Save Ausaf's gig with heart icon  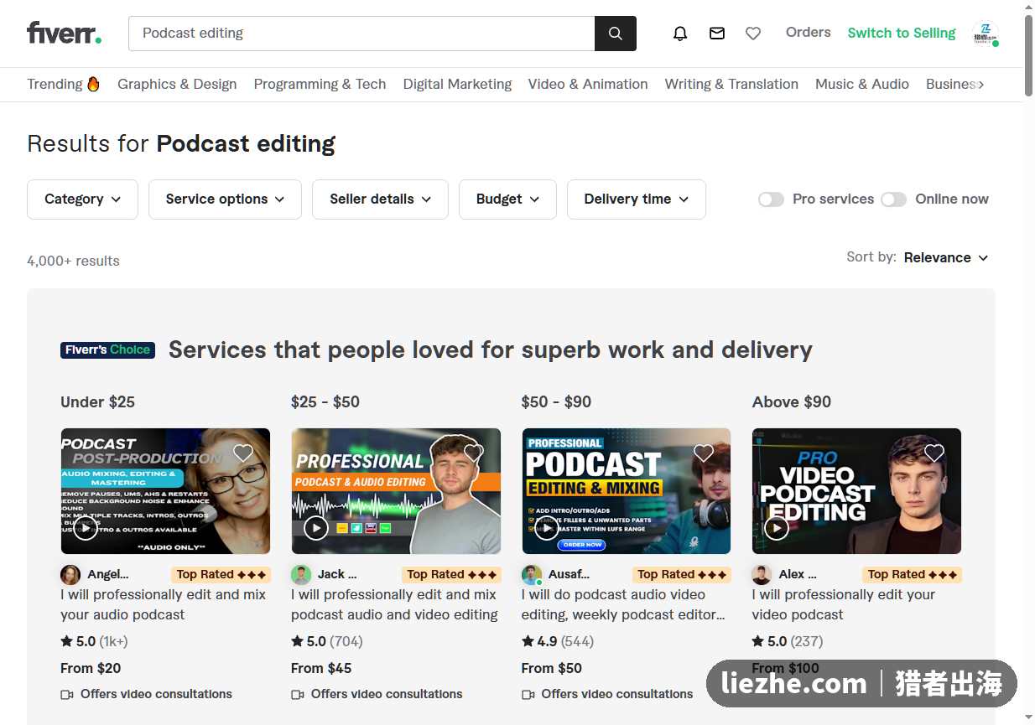704,453
